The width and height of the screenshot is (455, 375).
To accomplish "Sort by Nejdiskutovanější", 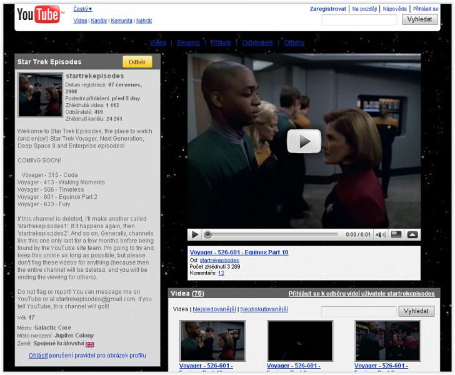I will tap(264, 309).
